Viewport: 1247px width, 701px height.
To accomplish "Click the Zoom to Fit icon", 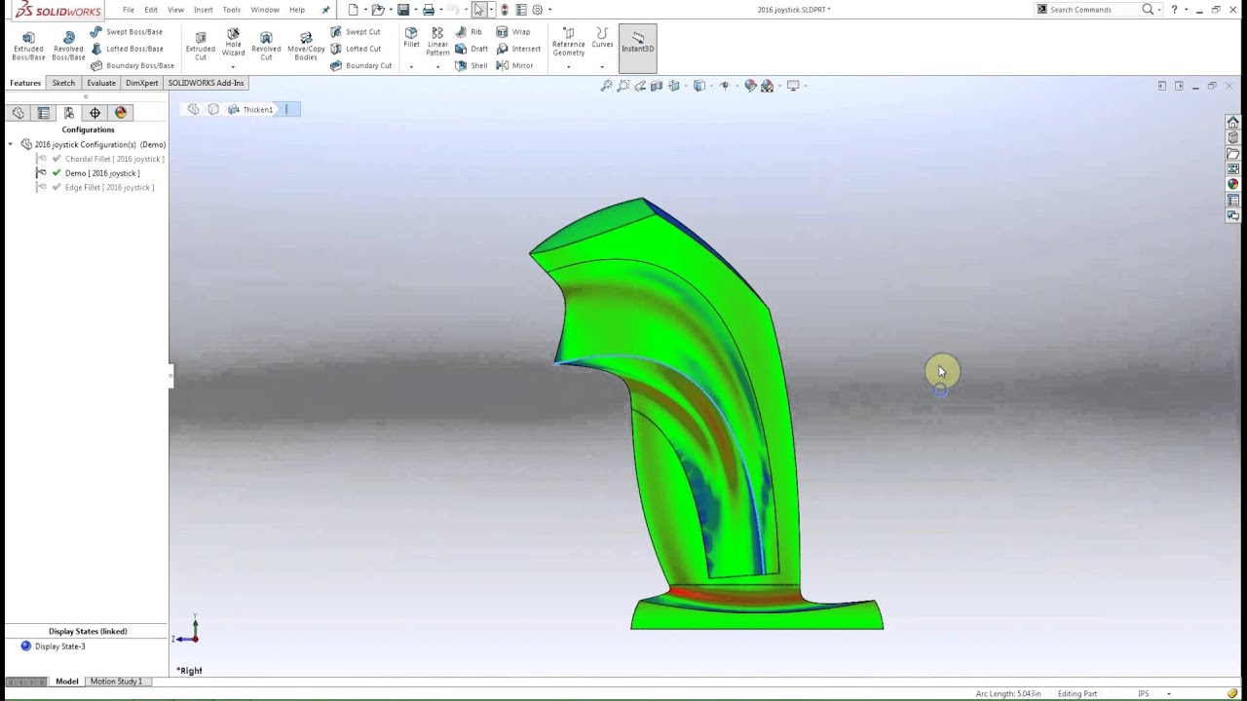I will point(606,86).
